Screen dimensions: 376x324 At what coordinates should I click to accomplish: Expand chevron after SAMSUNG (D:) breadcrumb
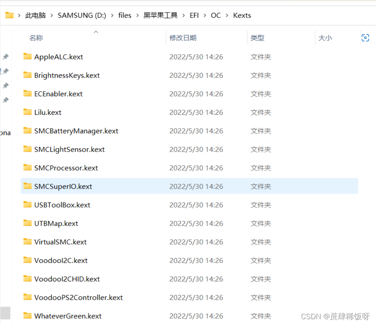point(112,15)
